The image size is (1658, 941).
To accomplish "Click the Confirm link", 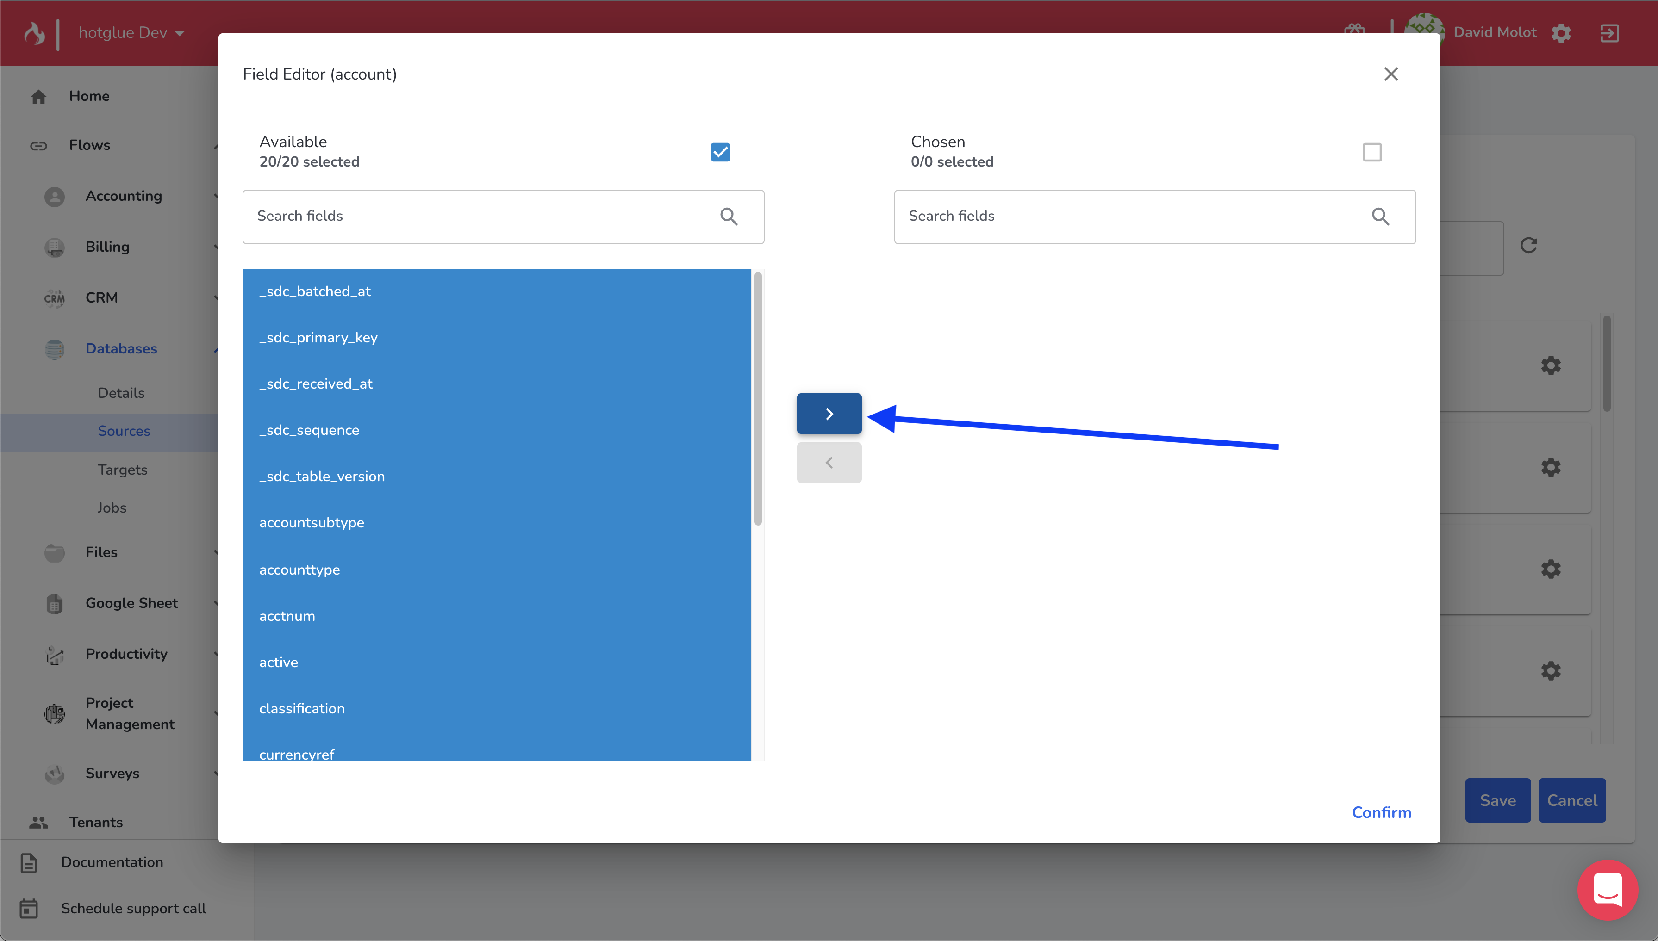I will tap(1381, 812).
